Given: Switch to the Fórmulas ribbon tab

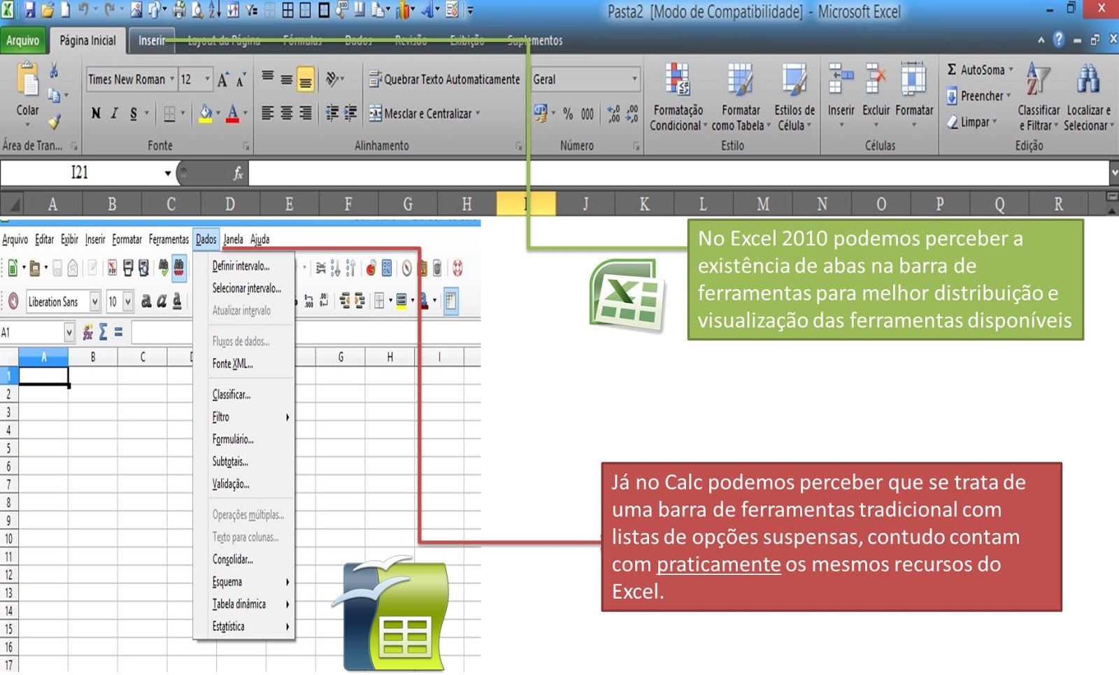Looking at the screenshot, I should tap(303, 41).
